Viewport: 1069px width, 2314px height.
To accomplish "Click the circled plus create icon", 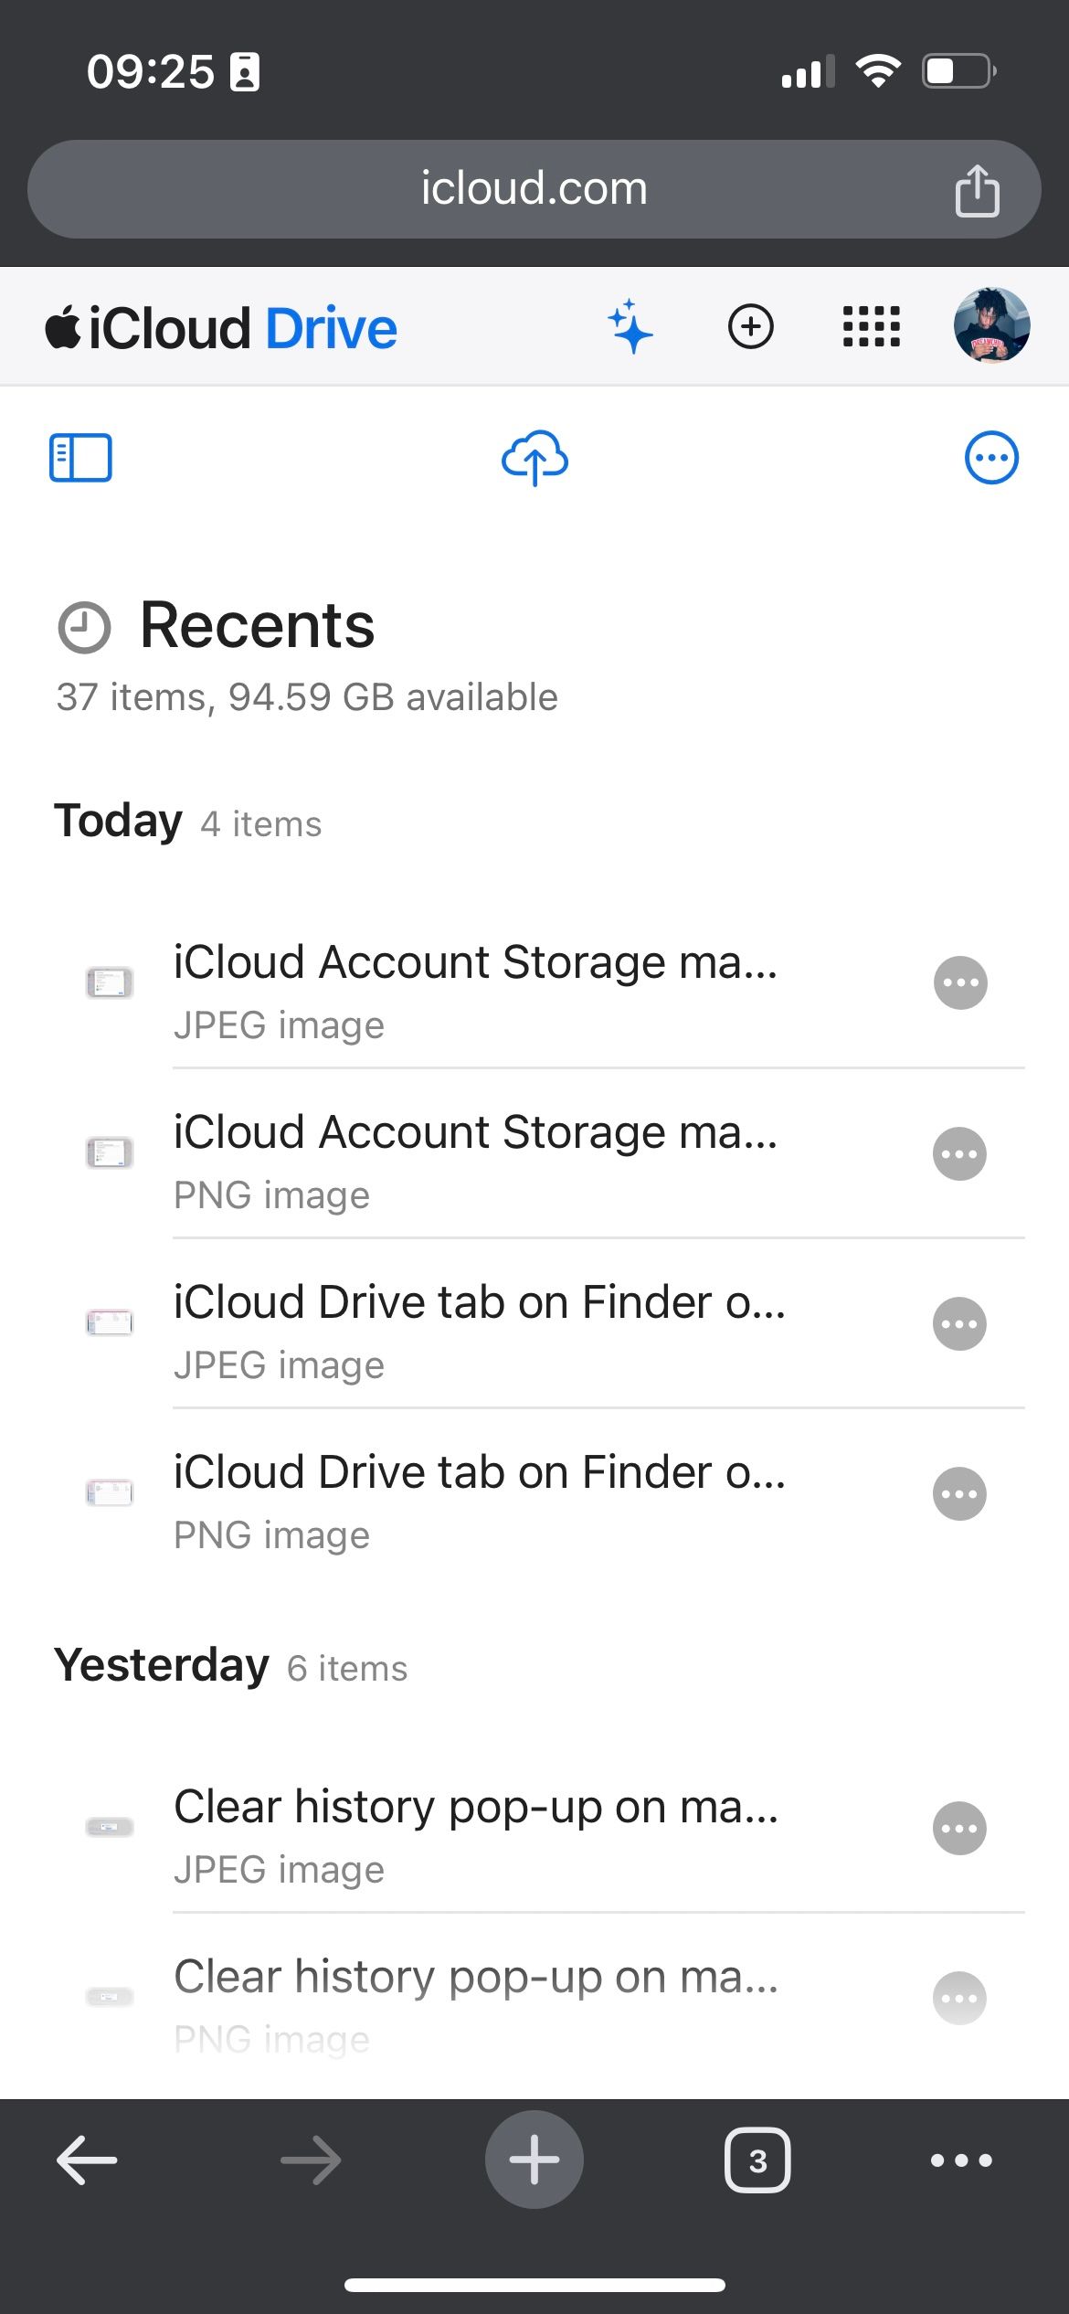I will (x=750, y=326).
